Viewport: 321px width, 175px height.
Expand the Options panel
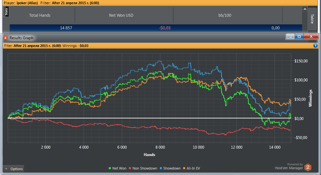[x=13, y=169]
